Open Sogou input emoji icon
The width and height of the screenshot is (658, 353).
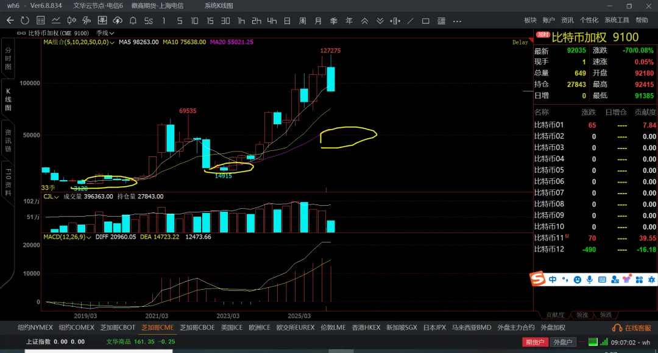(578, 279)
